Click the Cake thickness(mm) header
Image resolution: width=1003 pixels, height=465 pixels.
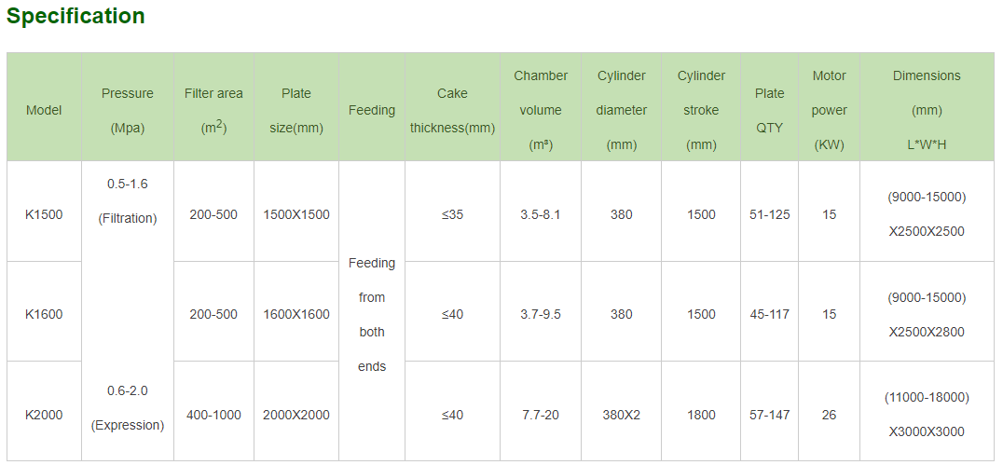[452, 110]
